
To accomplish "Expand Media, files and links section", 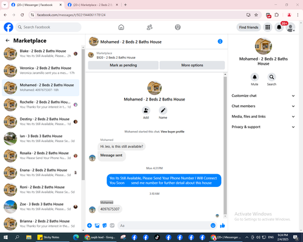I will pos(263,117).
